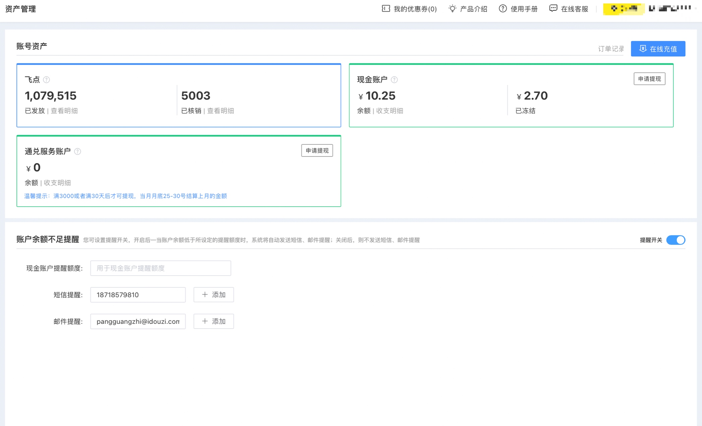Toggle the 提醒开关 reminder switch
Viewport: 702px width, 426px height.
[676, 240]
